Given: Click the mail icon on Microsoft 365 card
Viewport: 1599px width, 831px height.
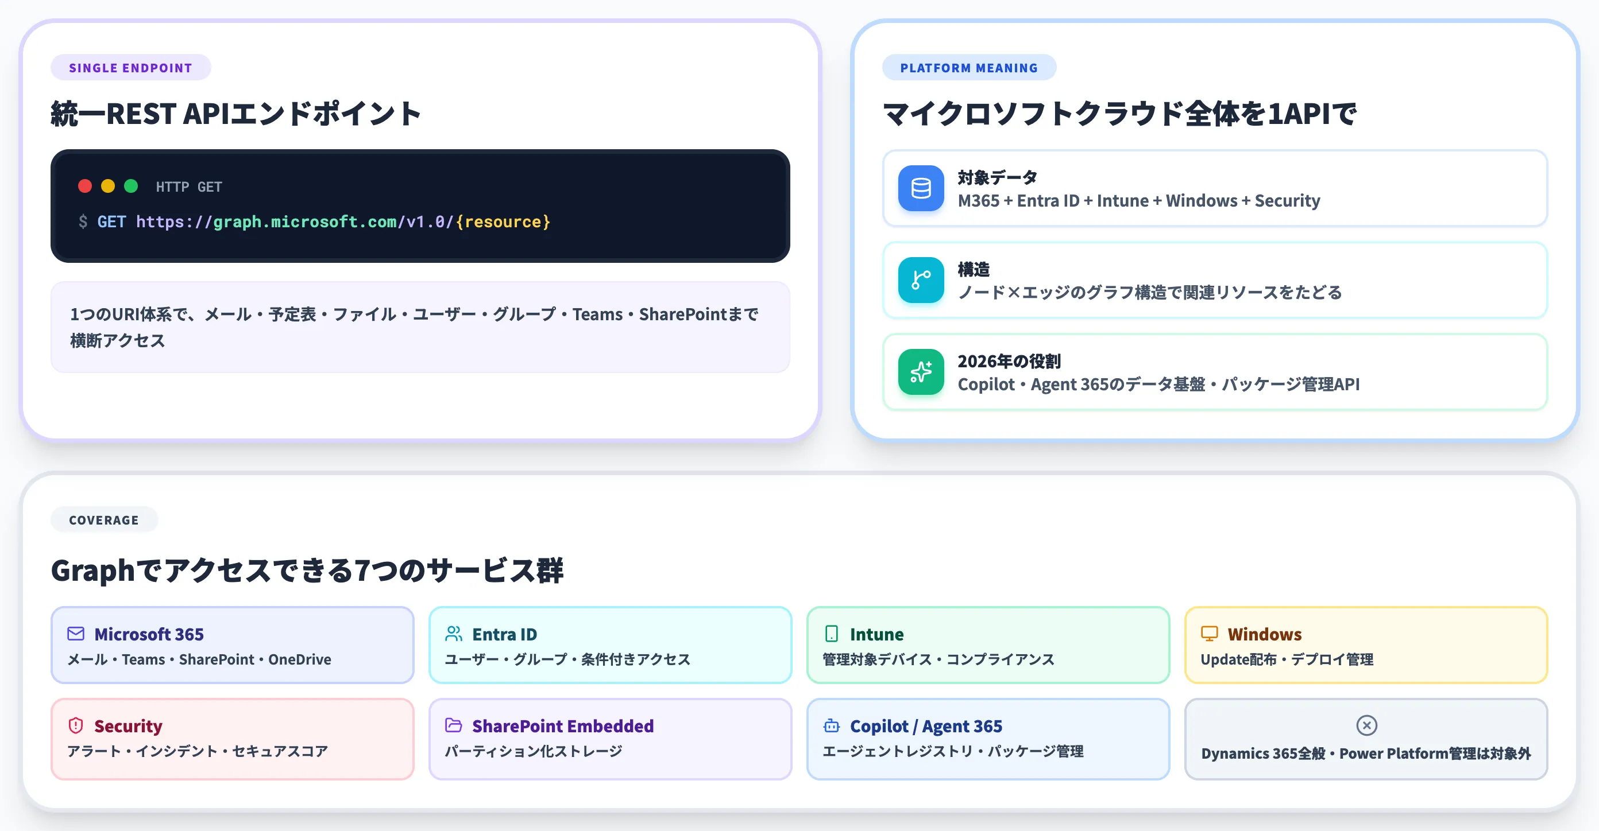Looking at the screenshot, I should click(76, 633).
